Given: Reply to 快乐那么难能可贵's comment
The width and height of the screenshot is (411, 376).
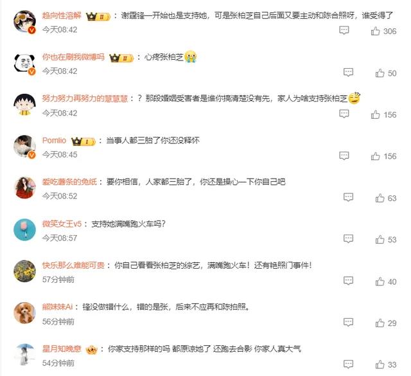Looking at the screenshot, I should pos(348,280).
